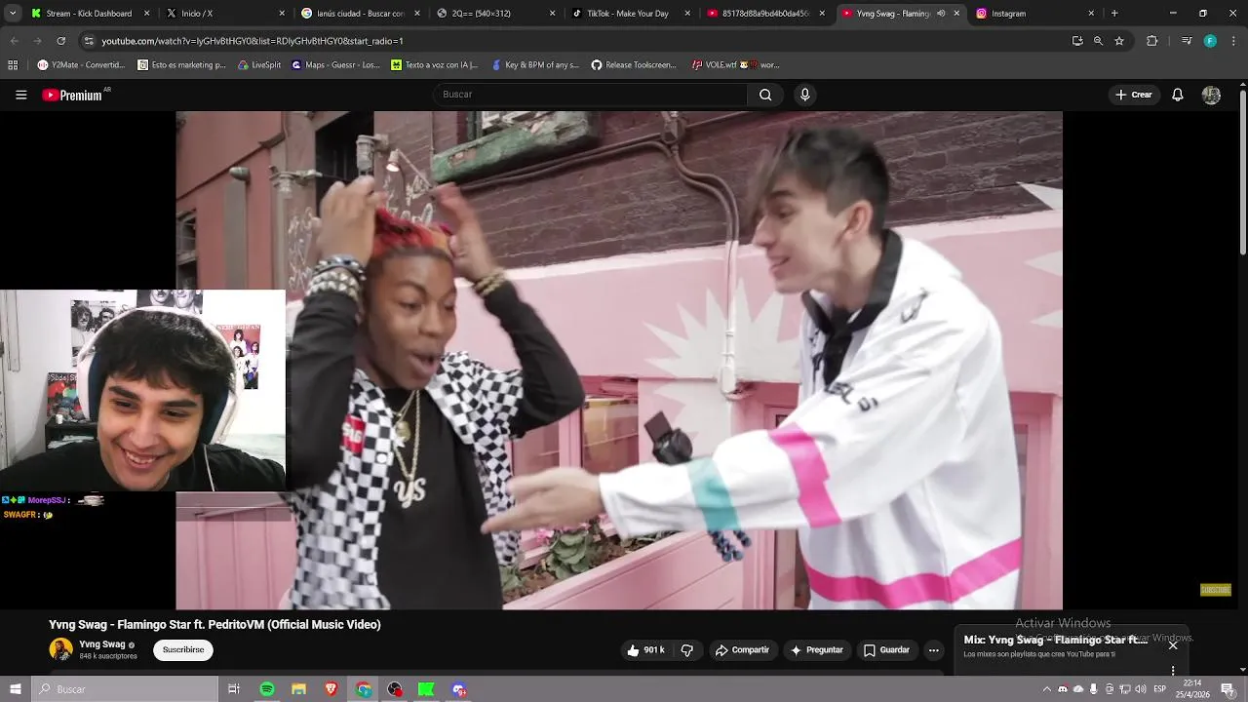The width and height of the screenshot is (1248, 702).
Task: Open Yvng Swag channel name link
Action: tap(101, 644)
